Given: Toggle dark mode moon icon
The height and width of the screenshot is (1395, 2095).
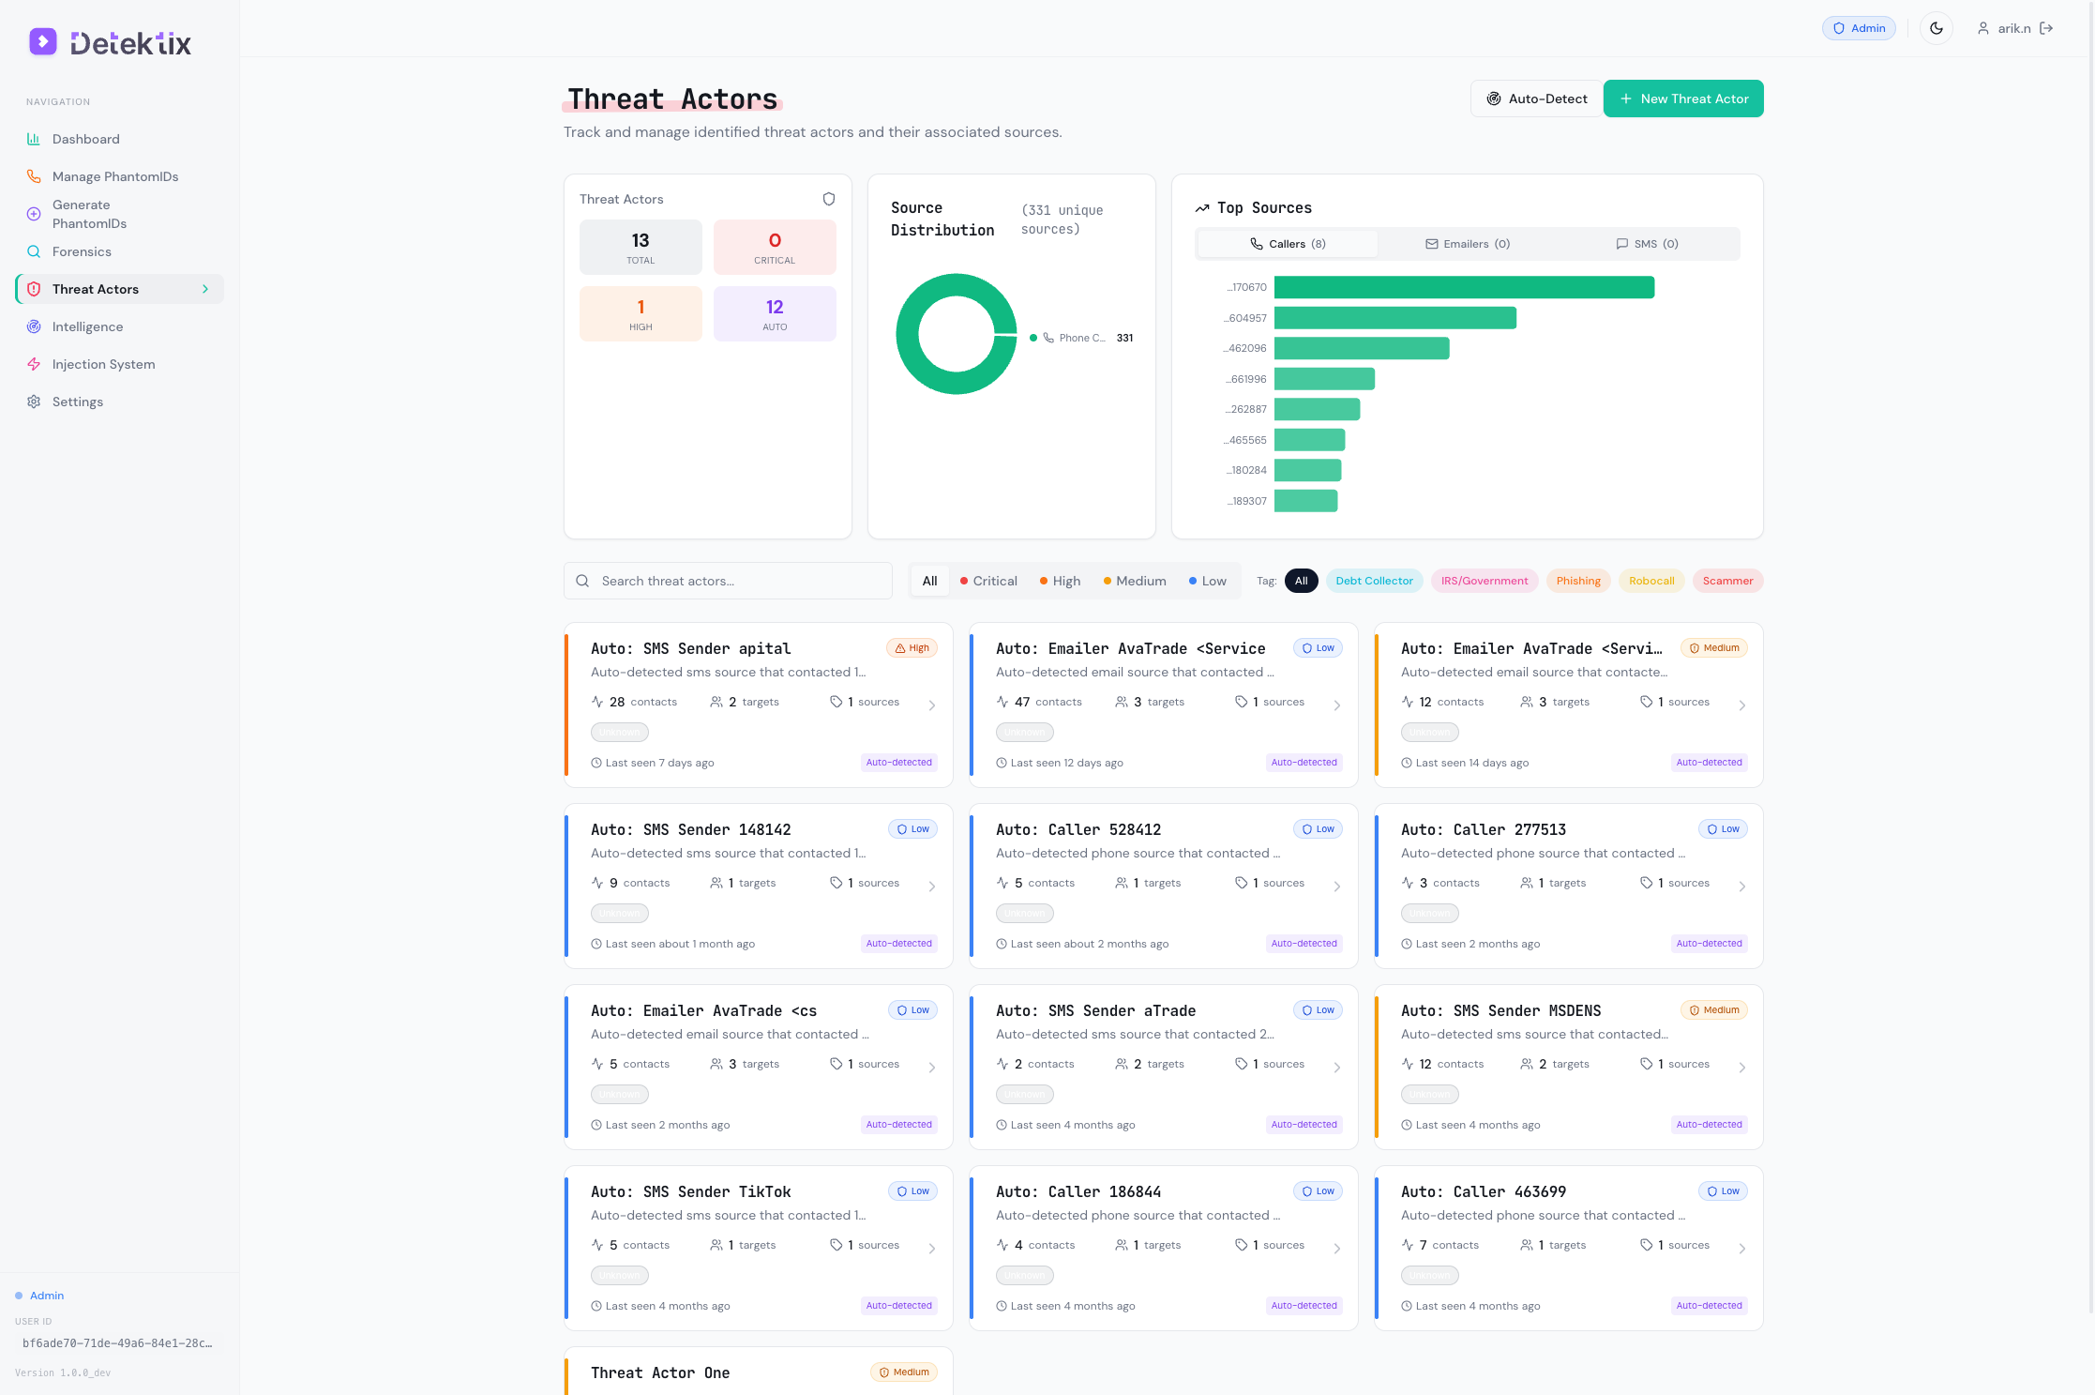Looking at the screenshot, I should [x=1936, y=28].
